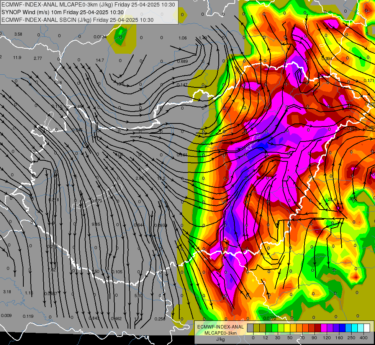Click the map value 2.85

coord(140,178)
